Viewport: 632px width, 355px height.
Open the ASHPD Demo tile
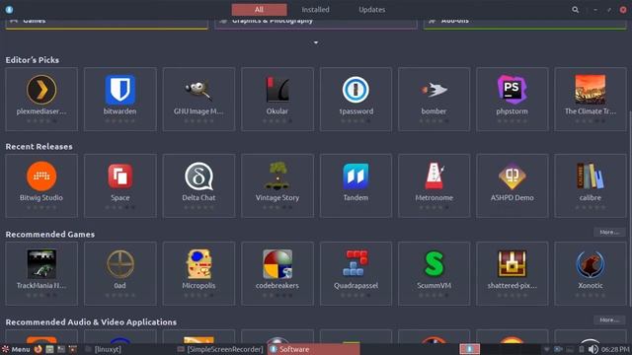click(513, 185)
